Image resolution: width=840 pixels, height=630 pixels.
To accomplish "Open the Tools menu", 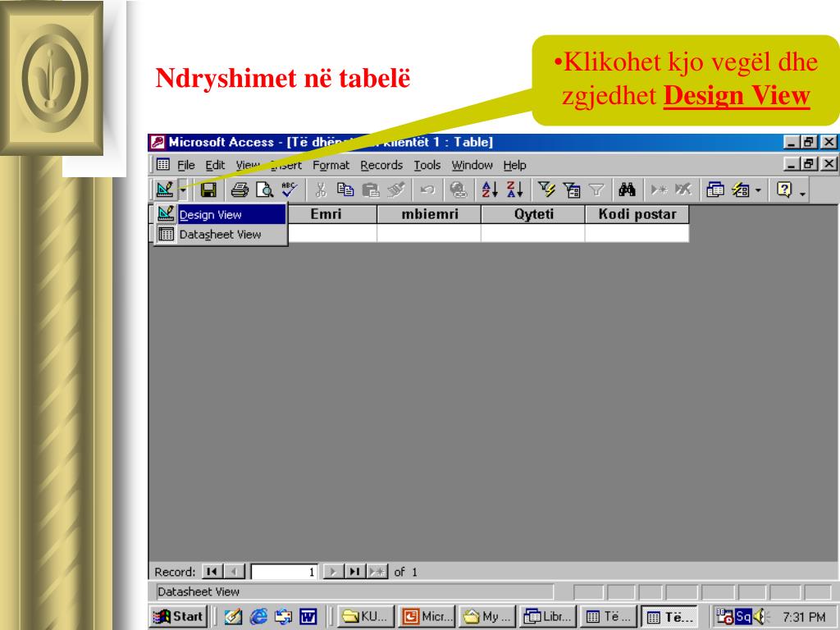I will click(427, 165).
